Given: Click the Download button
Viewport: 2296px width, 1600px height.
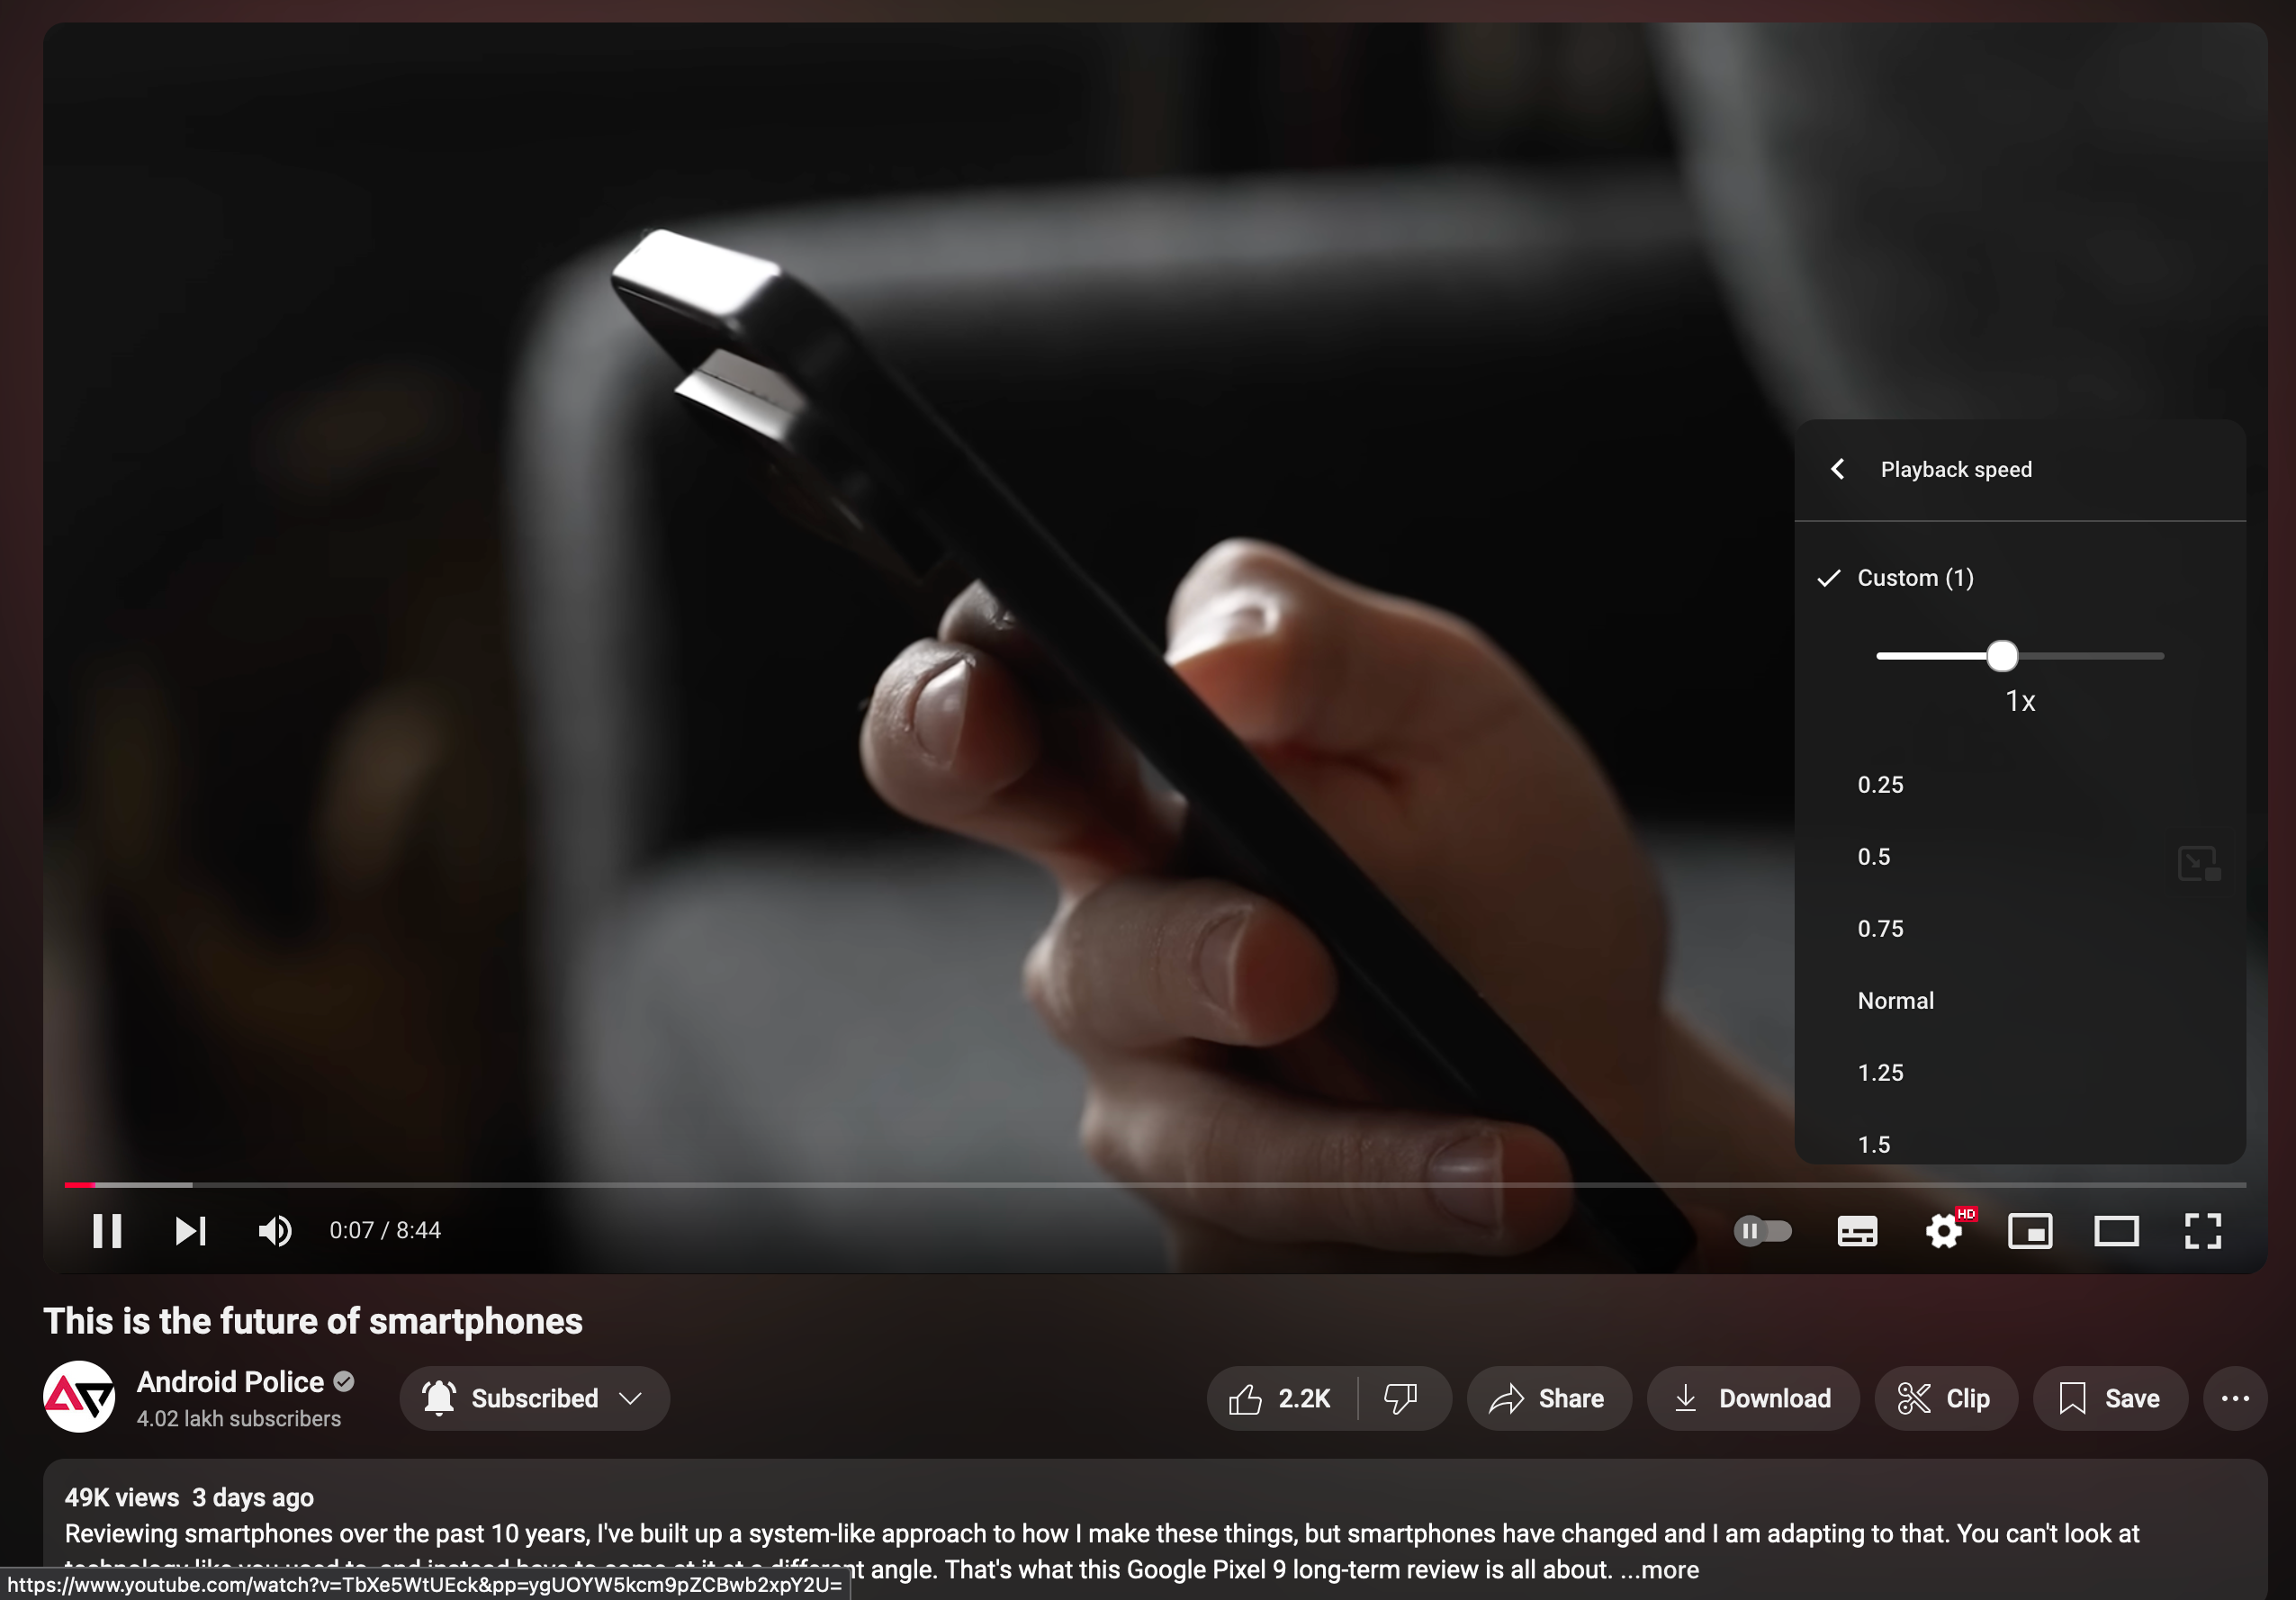Looking at the screenshot, I should (x=1750, y=1398).
